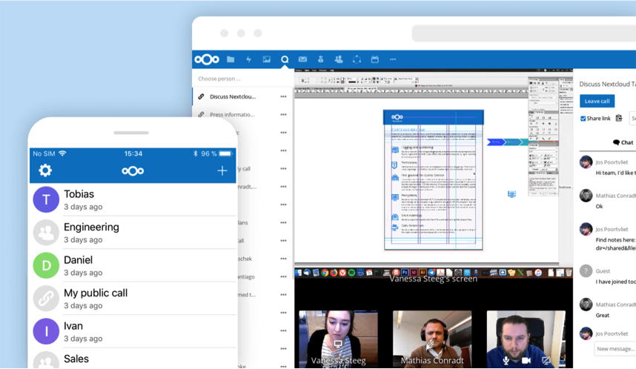Click screen icon on Vanessa Steeg video

coord(337,344)
